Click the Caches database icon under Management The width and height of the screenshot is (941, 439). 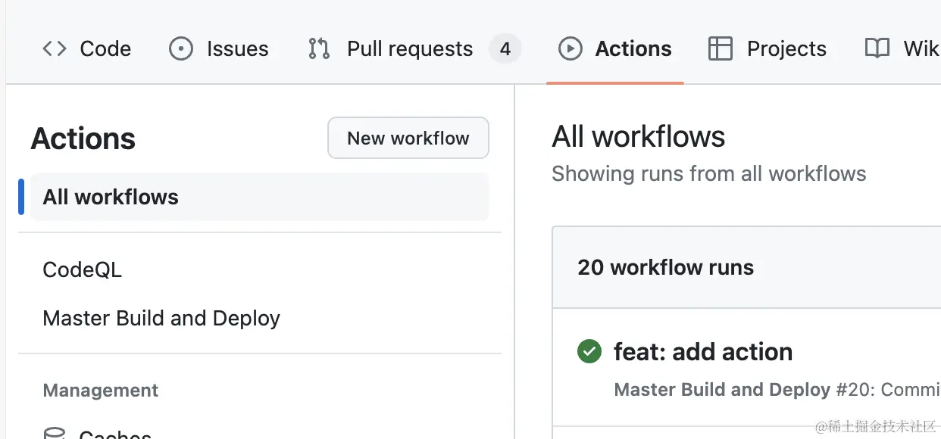(x=55, y=434)
